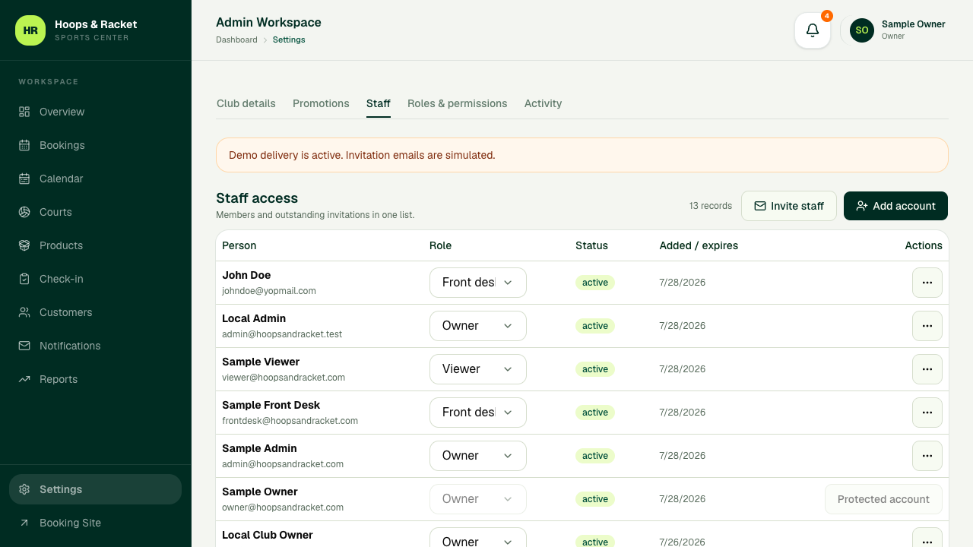Screen dimensions: 973x547
Task: Open the Roles & permissions tab
Action: coord(458,103)
